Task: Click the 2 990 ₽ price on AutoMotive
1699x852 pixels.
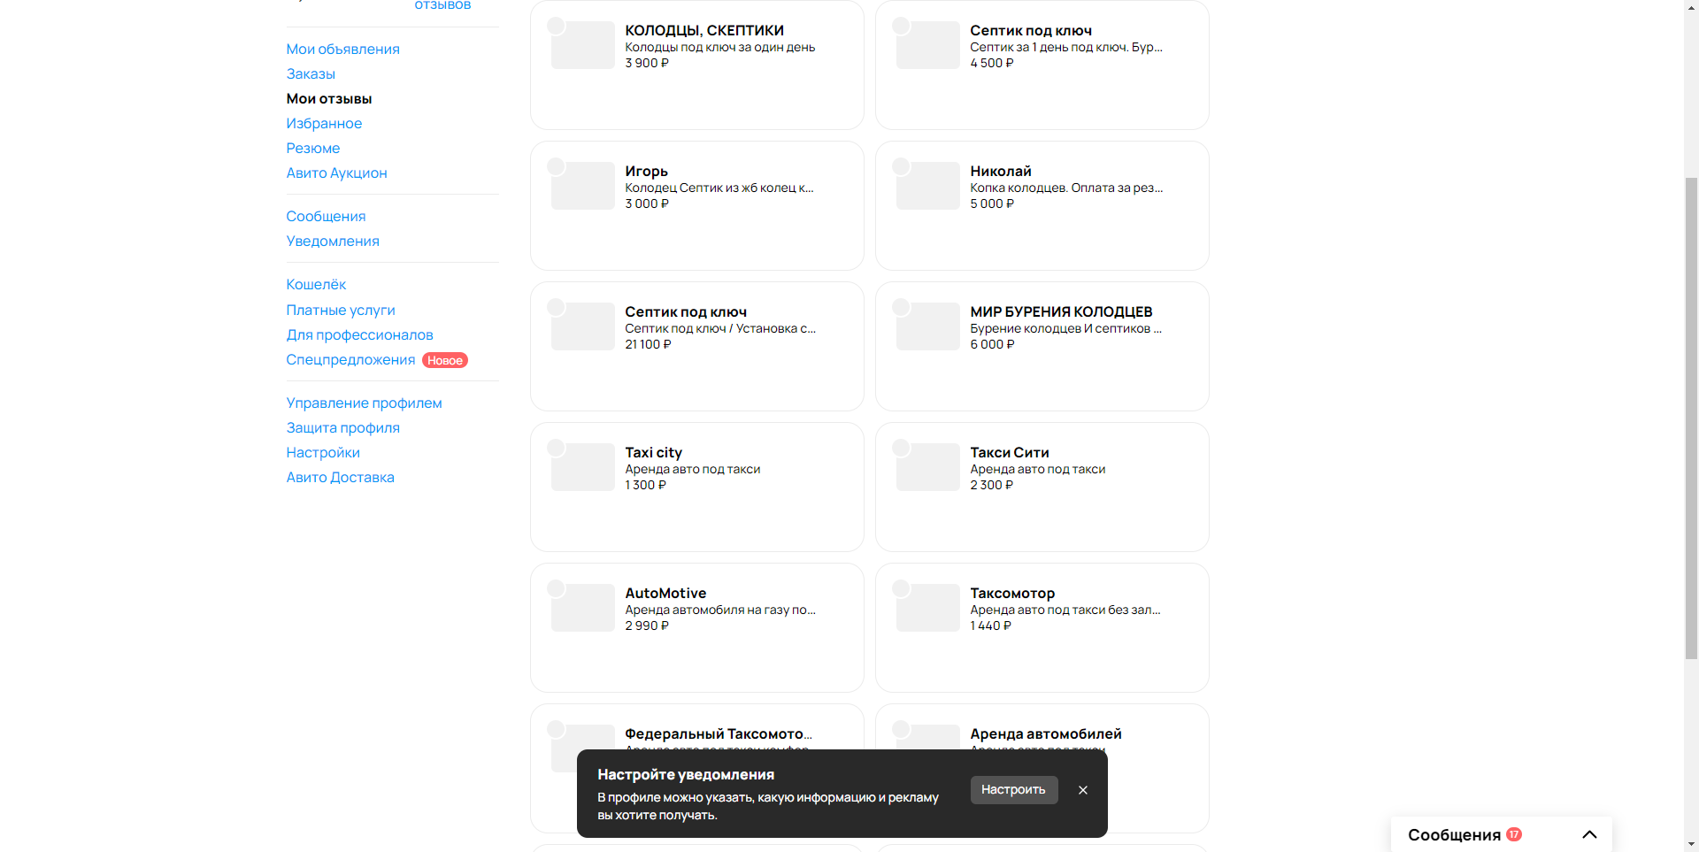Action: pos(647,626)
